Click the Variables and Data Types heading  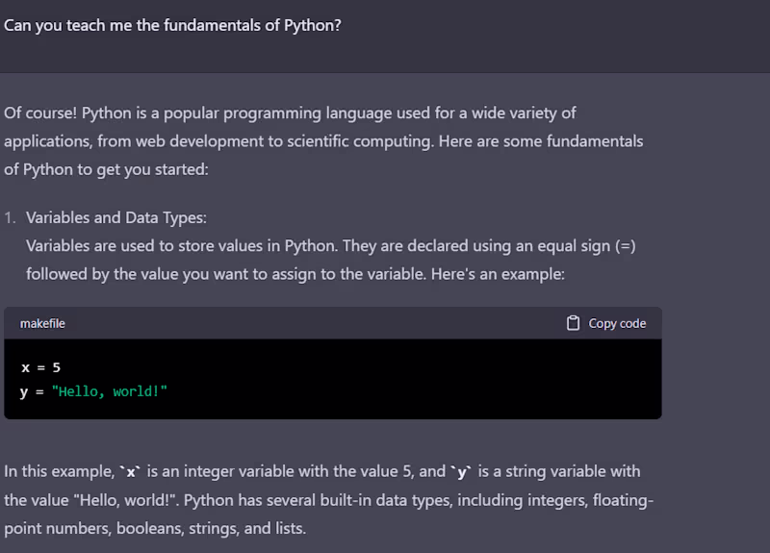click(115, 217)
